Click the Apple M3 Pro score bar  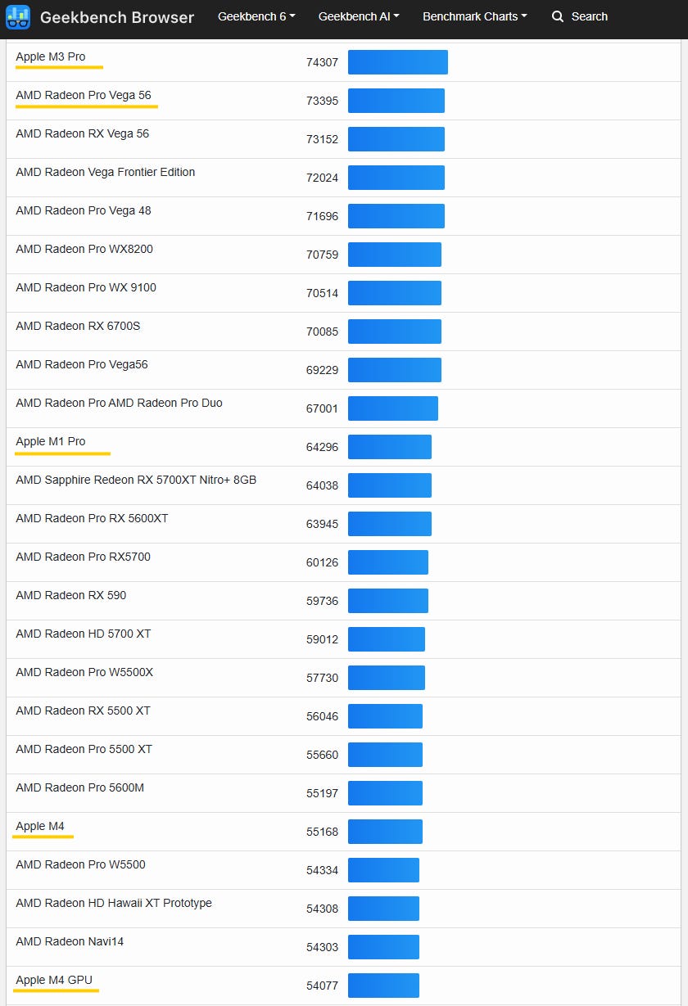(x=397, y=62)
